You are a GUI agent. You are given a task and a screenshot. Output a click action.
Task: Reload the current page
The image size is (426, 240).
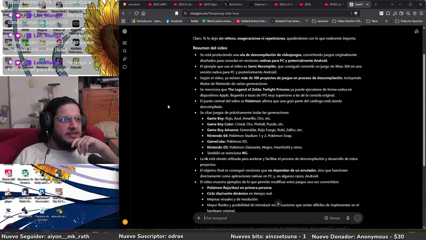136,13
